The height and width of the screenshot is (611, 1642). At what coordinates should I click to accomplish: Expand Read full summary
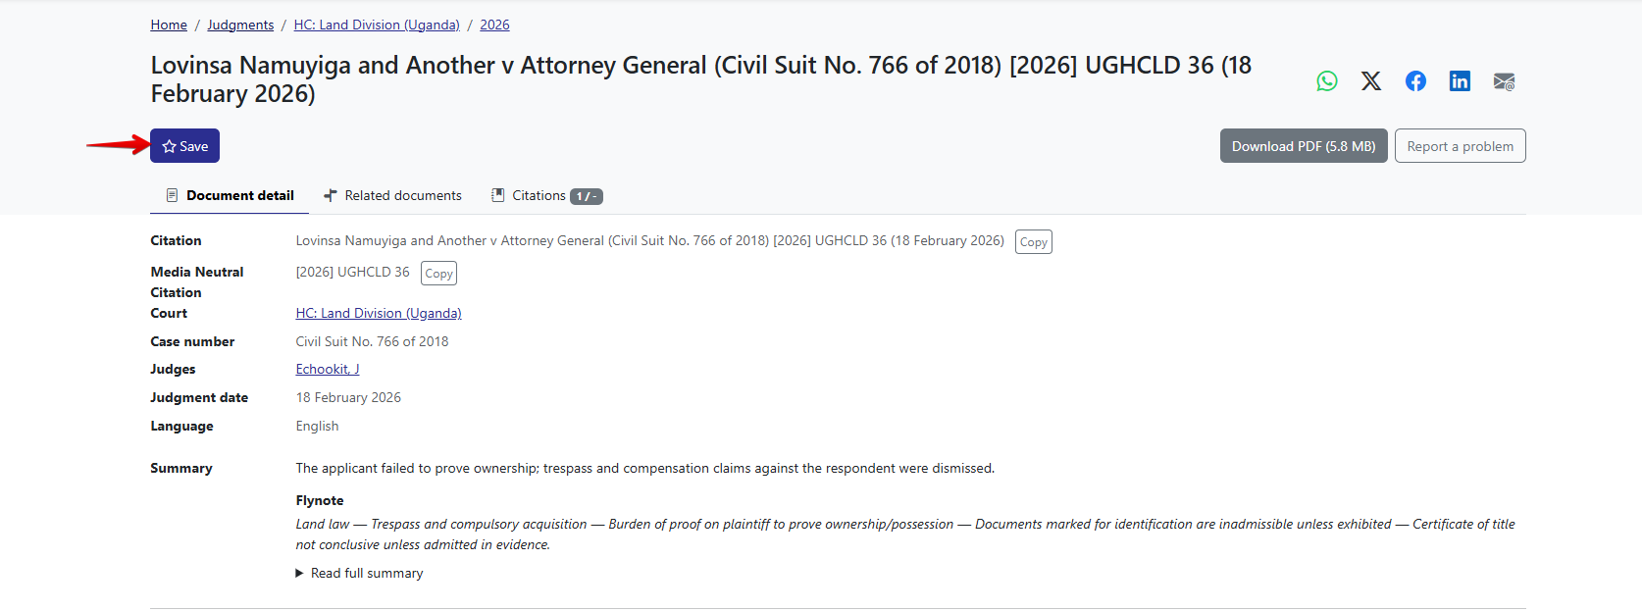pos(366,573)
